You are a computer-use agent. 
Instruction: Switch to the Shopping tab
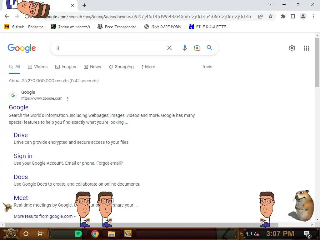121,67
